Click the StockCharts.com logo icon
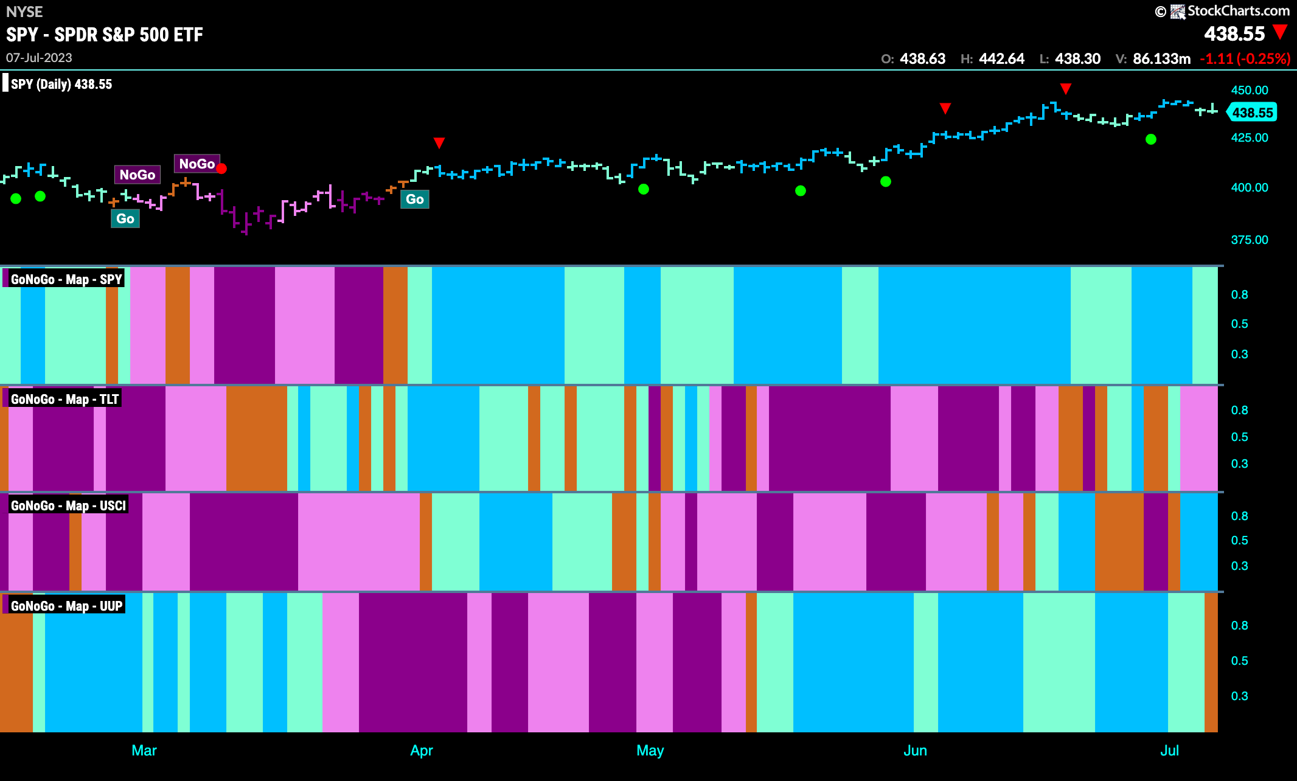 coord(1178,12)
